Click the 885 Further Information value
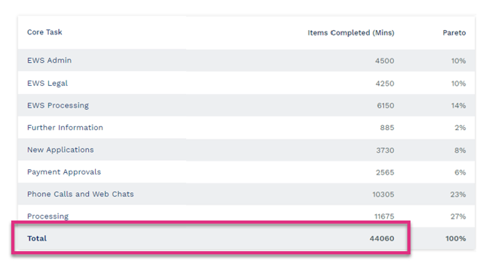The image size is (502, 270). tap(387, 128)
